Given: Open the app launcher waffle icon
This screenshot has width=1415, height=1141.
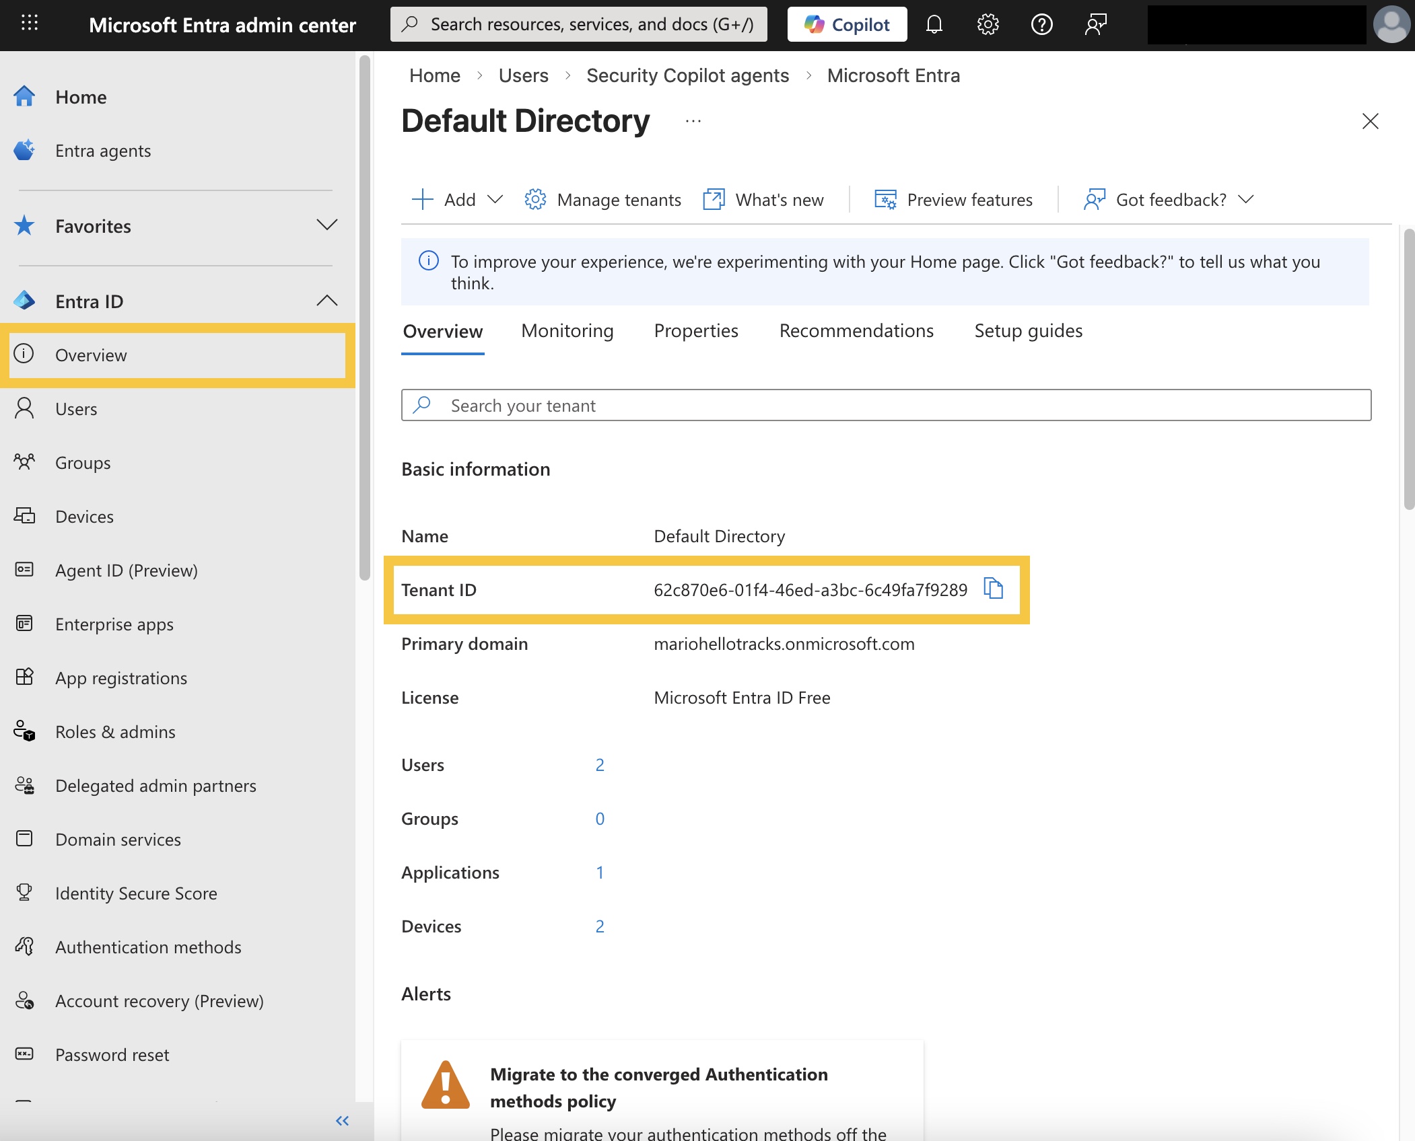Looking at the screenshot, I should (30, 24).
